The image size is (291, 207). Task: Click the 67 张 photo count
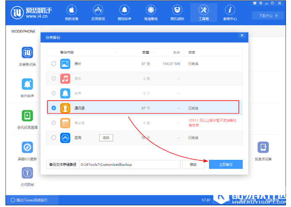[145, 64]
